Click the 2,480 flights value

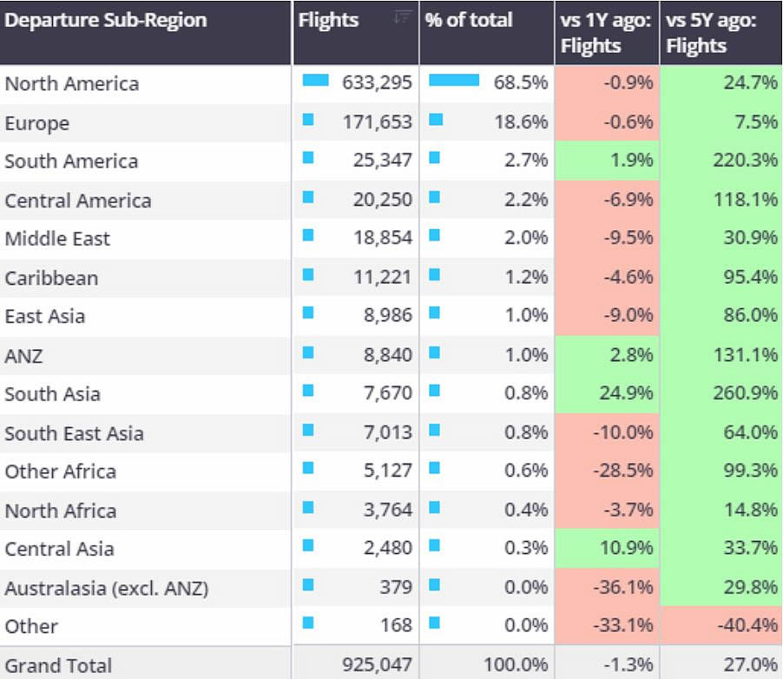[x=387, y=548]
